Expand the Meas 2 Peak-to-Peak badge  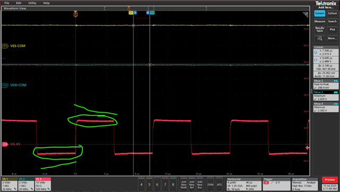click(x=326, y=84)
